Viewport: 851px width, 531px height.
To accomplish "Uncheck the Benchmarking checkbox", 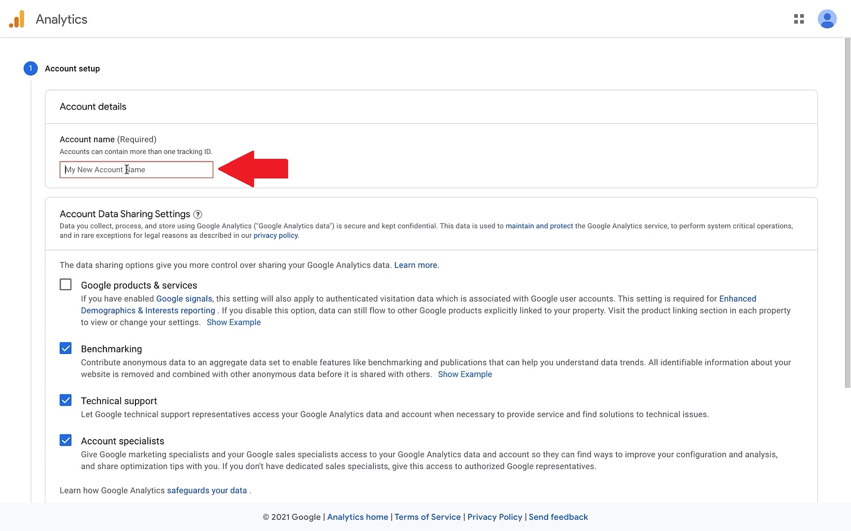I will 65,349.
